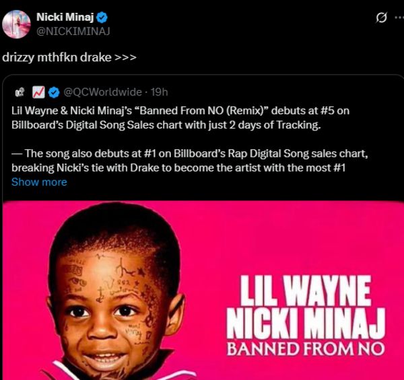The image size is (404, 380).
Task: Click the LIL WAYNE title on the cover
Action: tap(305, 291)
